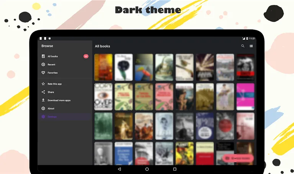Open the dark green forest book cover

click(103, 126)
